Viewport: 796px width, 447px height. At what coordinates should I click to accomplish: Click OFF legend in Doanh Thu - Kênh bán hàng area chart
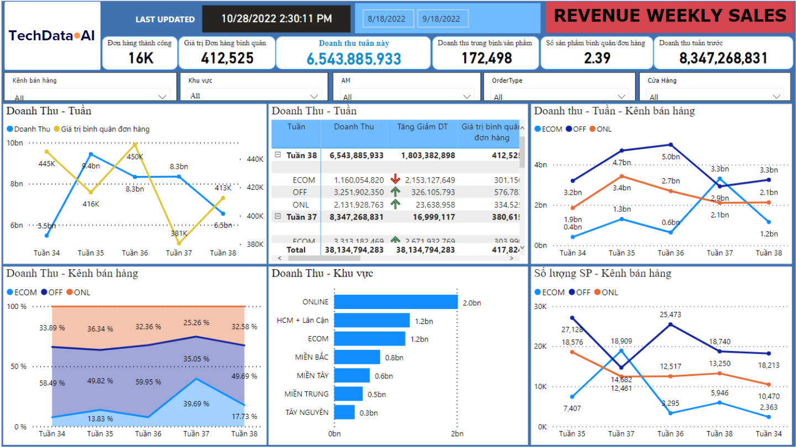tap(51, 292)
